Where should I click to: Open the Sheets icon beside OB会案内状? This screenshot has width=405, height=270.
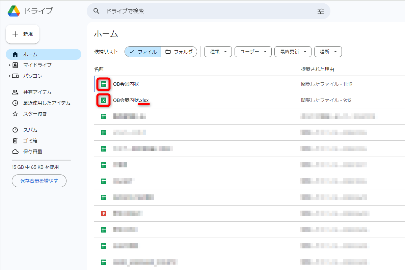pos(103,84)
